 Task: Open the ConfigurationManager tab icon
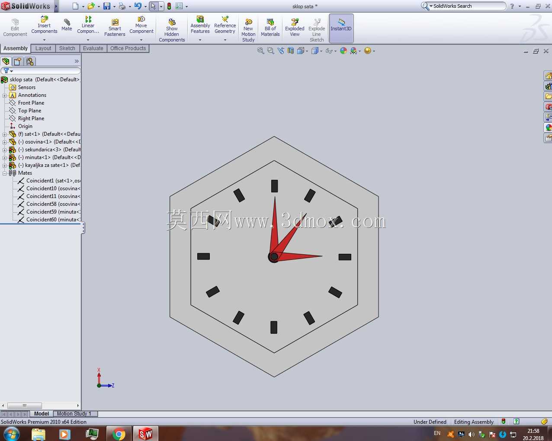(30, 61)
